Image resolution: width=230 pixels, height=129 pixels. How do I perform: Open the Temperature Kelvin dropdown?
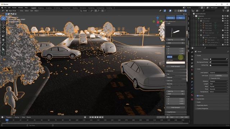coord(218,92)
